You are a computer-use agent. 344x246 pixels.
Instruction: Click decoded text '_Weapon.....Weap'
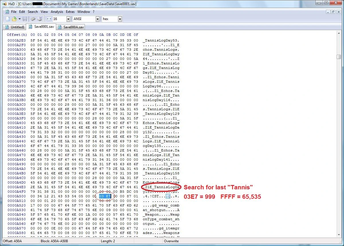click(x=161, y=214)
